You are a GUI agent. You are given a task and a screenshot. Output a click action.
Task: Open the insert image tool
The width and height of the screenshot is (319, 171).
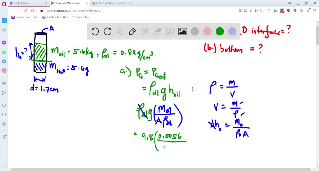pos(183,31)
